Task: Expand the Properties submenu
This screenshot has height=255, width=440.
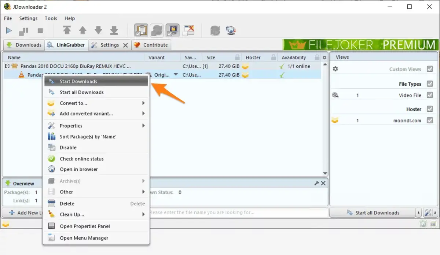Action: tap(96, 126)
